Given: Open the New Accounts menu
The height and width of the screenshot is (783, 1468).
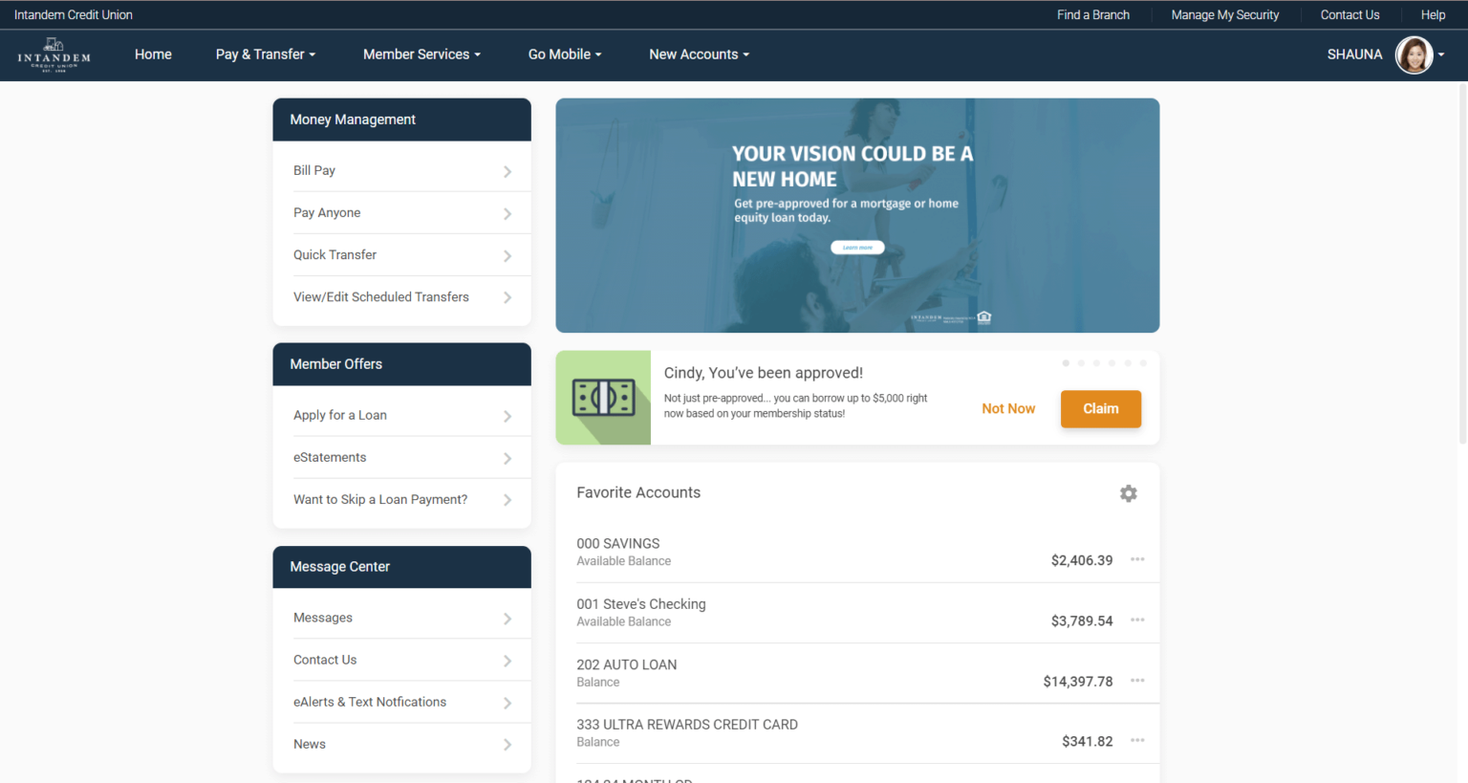Looking at the screenshot, I should 699,54.
